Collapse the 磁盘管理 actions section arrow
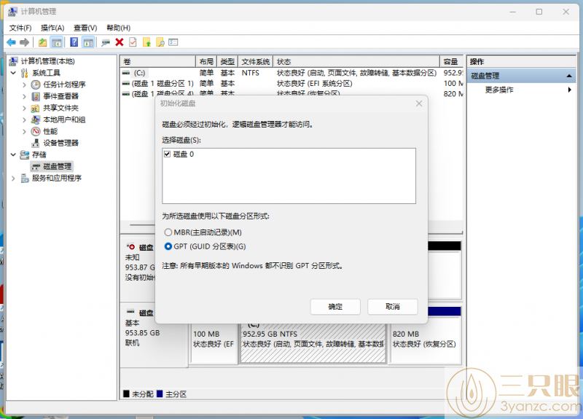 (x=569, y=76)
